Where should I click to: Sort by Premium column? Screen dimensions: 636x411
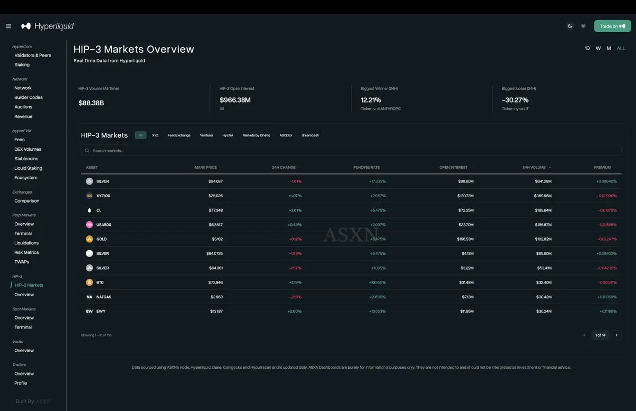coord(603,167)
